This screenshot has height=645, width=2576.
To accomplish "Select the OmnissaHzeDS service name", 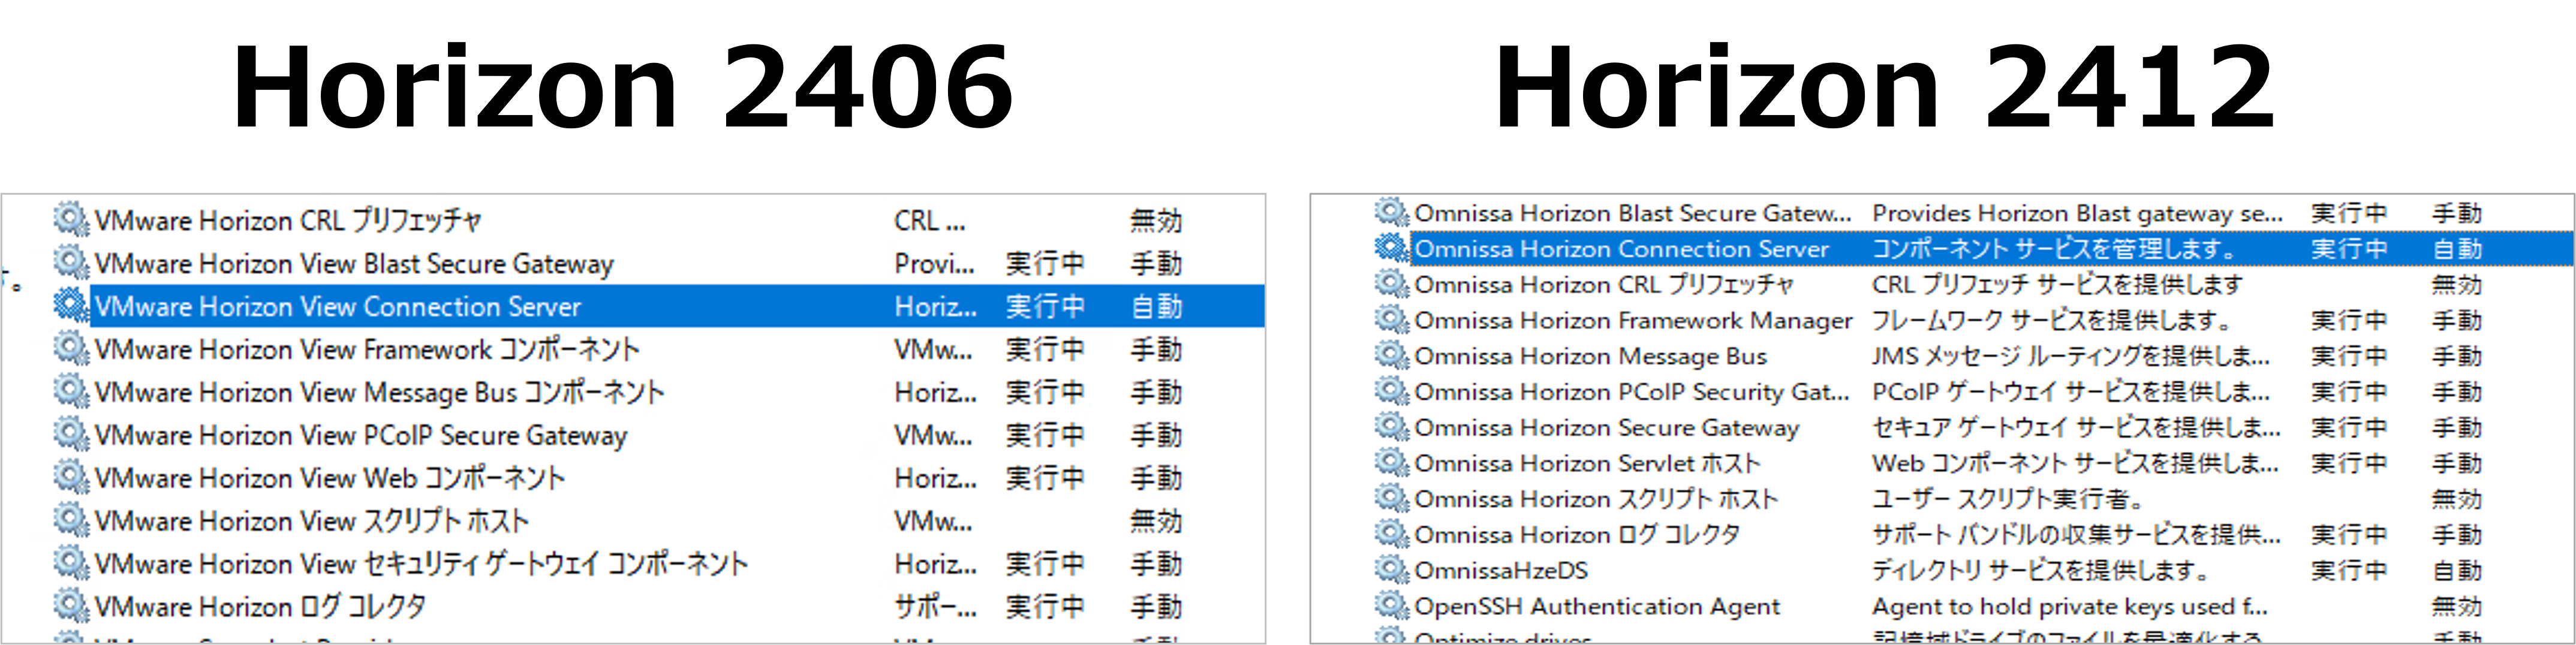I will 1501,571.
